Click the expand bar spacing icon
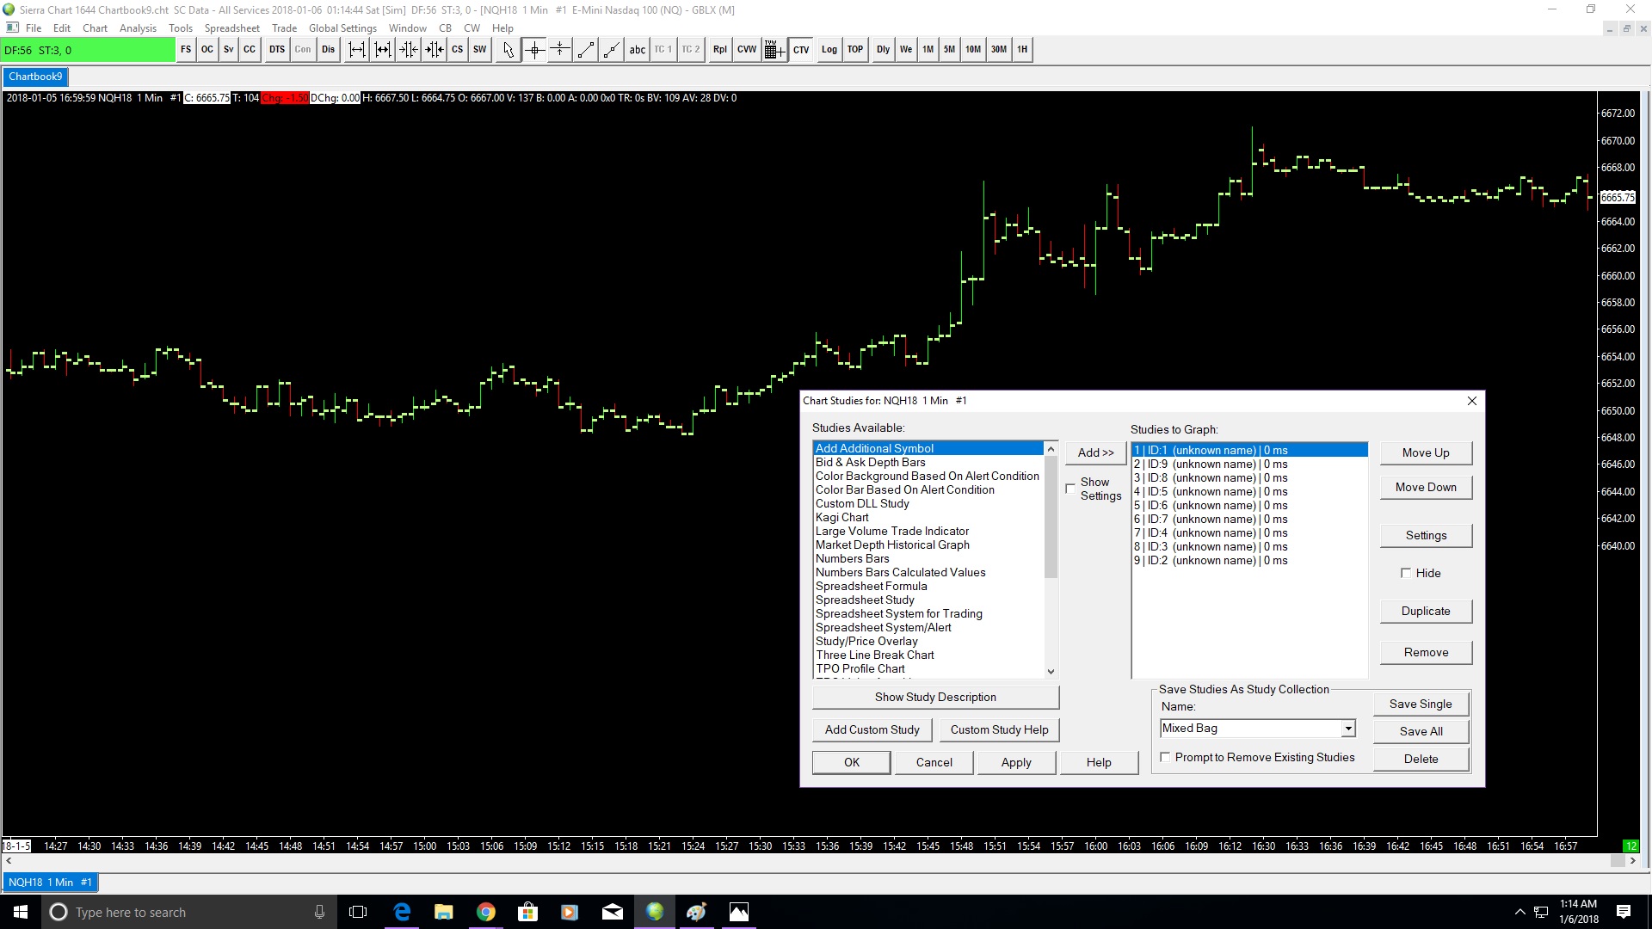 (357, 50)
